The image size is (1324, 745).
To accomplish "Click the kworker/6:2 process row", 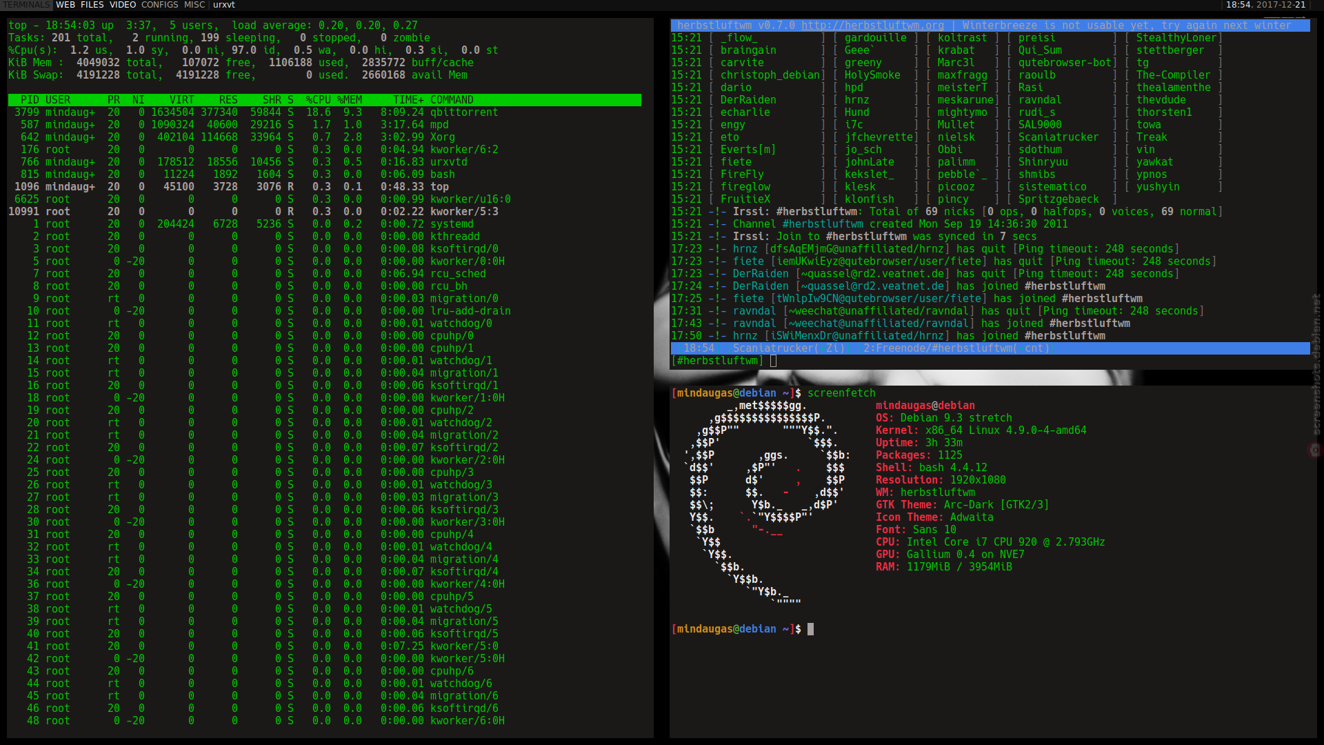I will click(x=324, y=150).
